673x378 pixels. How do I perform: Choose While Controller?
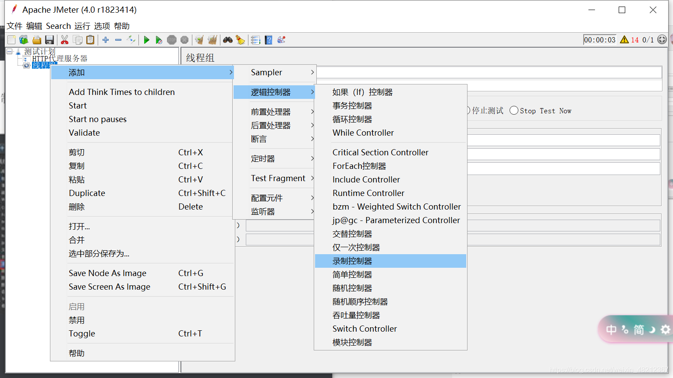(x=390, y=133)
